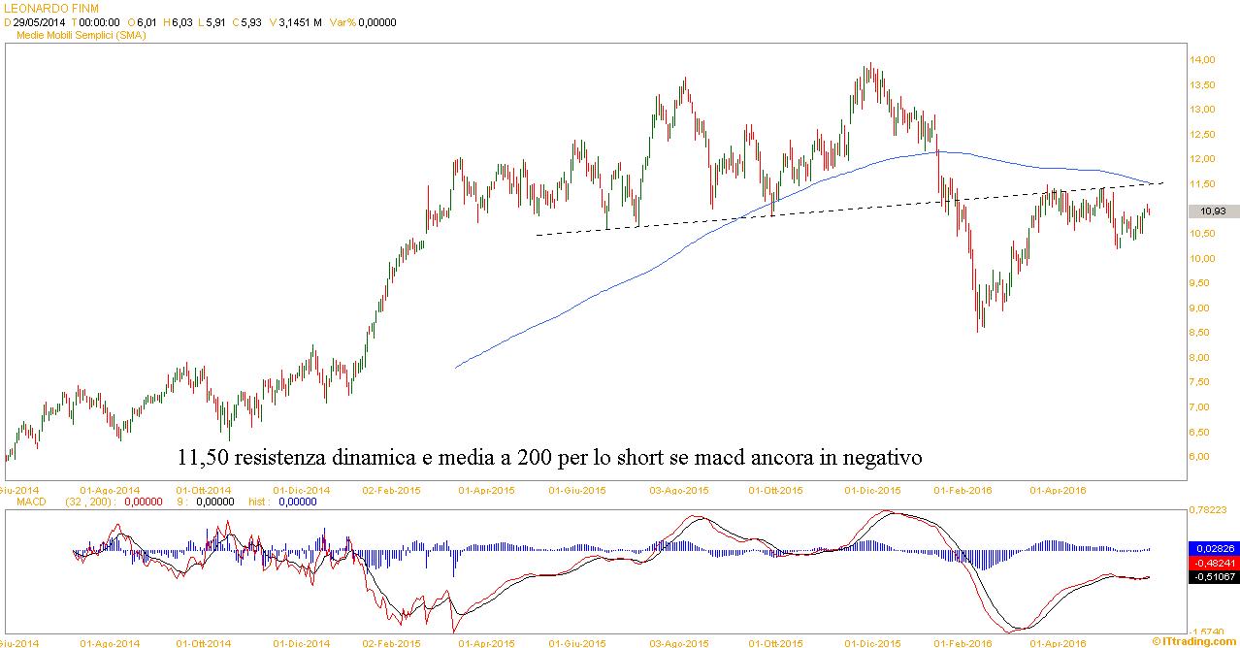Click the low price value 5,91
The image size is (1240, 648).
coord(213,21)
